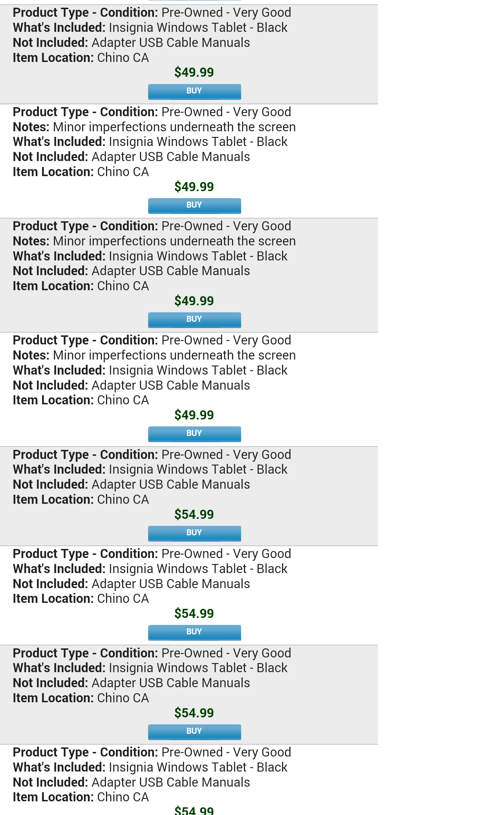
Task: Click 'Not Included' line in the bottom-most listing
Action: 131,782
